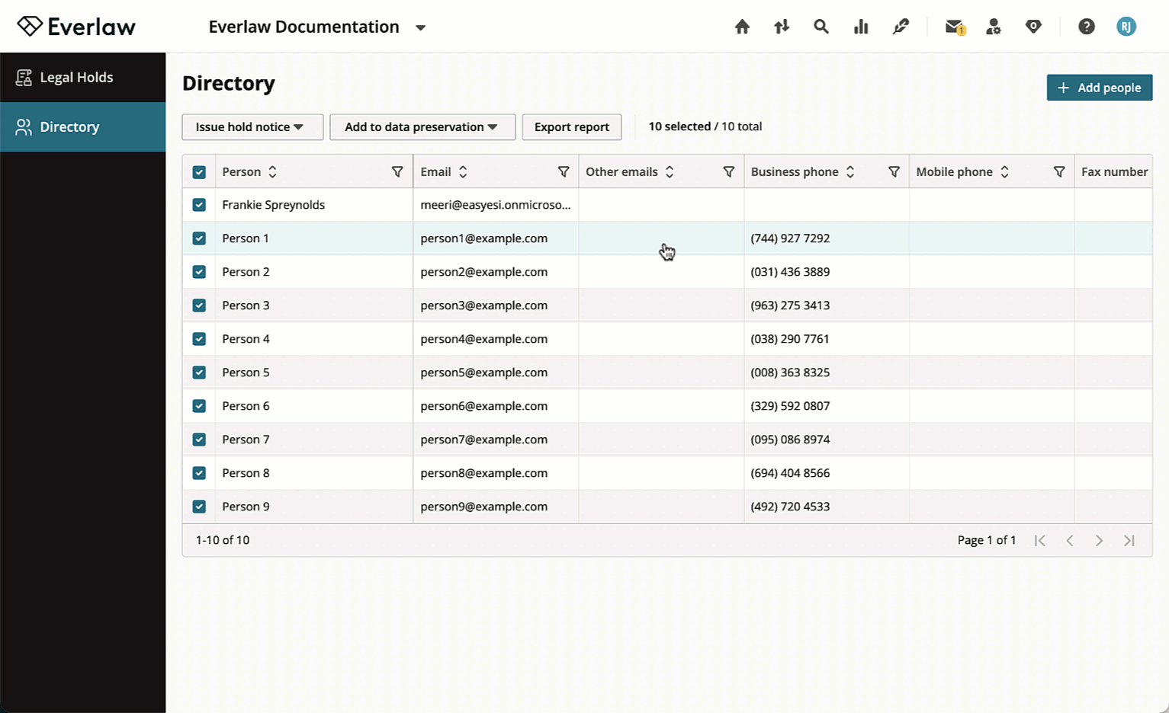Filter the Other emails column
The height and width of the screenshot is (713, 1169).
[x=729, y=172]
